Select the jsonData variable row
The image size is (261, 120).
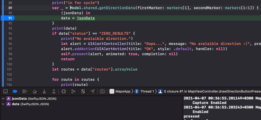pyautogui.click(x=92, y=99)
